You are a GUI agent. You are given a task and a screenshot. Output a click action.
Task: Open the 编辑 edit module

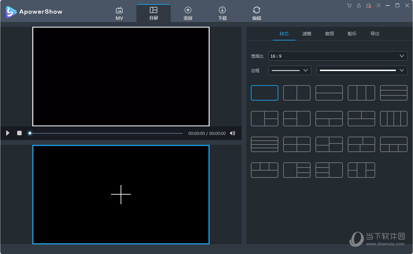[257, 13]
